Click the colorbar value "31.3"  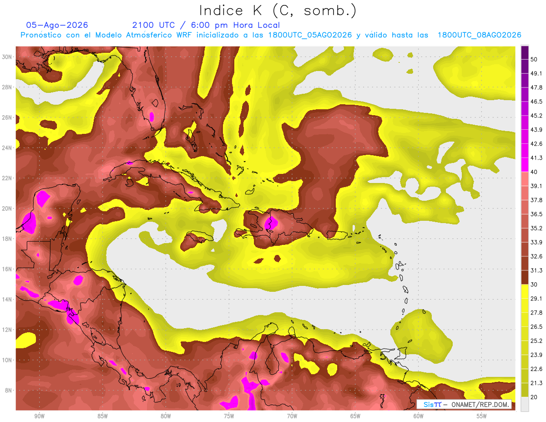pos(537,270)
